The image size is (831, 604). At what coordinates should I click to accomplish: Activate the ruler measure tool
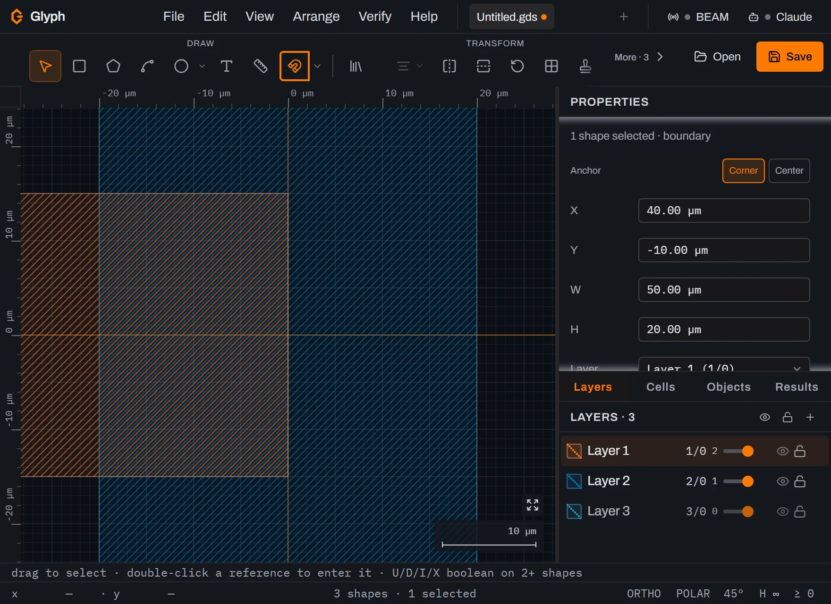(261, 66)
